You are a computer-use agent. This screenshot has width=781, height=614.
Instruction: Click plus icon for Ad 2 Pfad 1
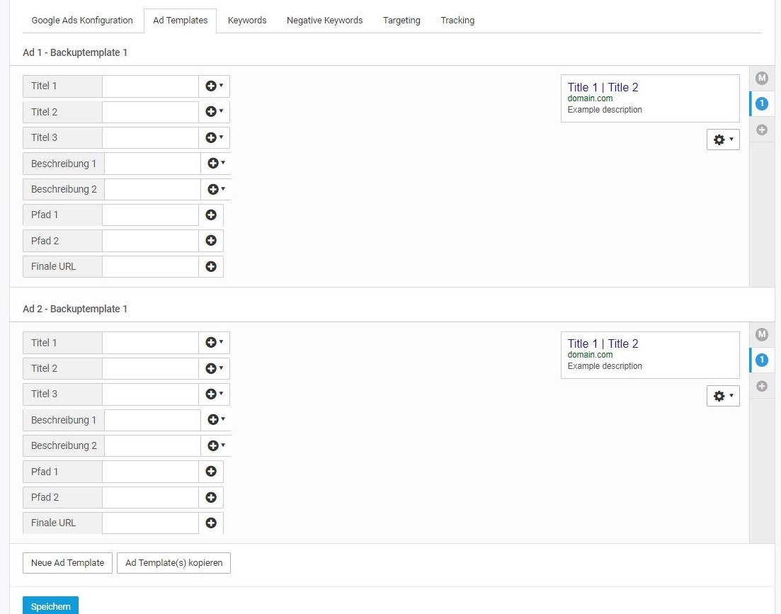(211, 472)
